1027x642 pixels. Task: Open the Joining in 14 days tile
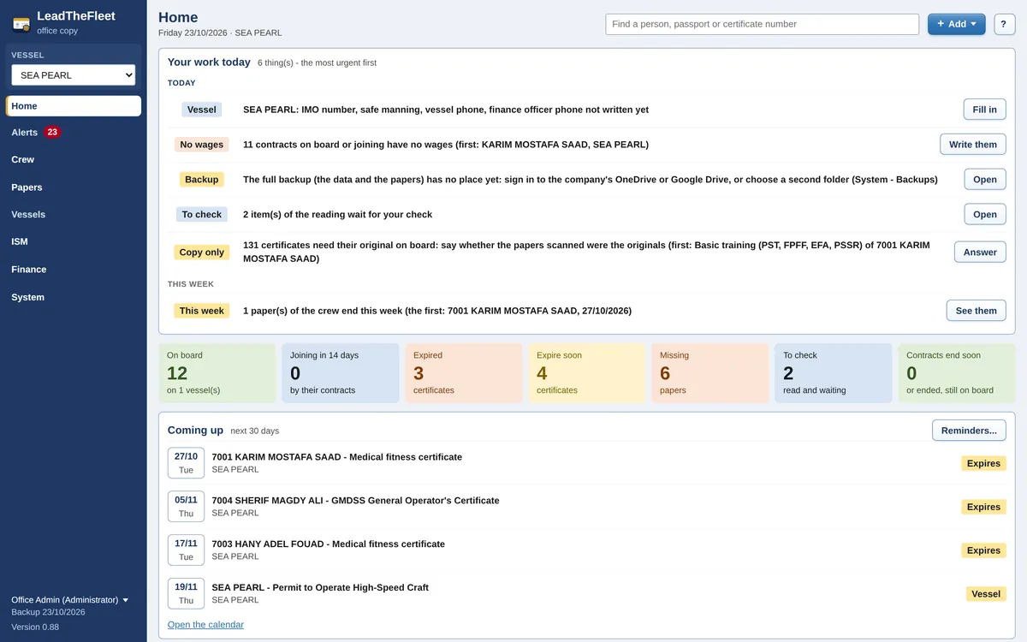coord(341,373)
